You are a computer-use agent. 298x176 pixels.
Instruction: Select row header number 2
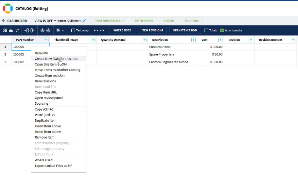pyautogui.click(x=5, y=54)
